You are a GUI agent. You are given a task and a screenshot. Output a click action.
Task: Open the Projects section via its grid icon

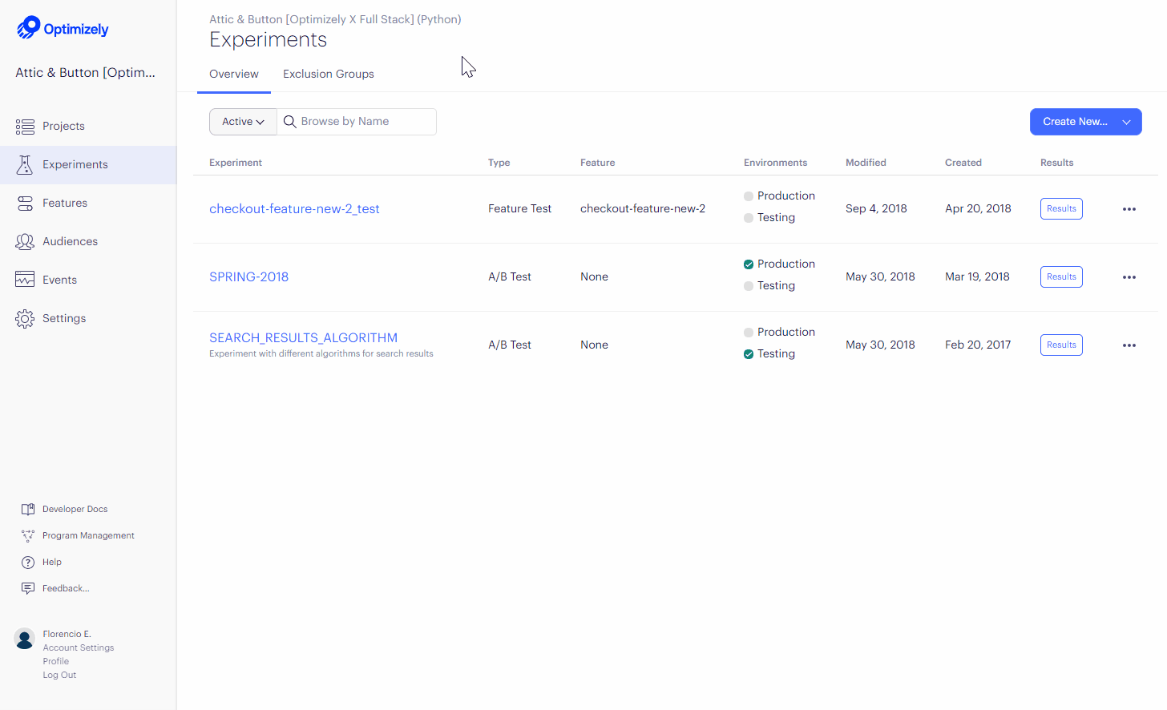(24, 126)
